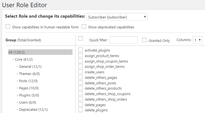This screenshot has height=113, width=205.
Task: Click the Quick filter text field
Action: click(123, 40)
